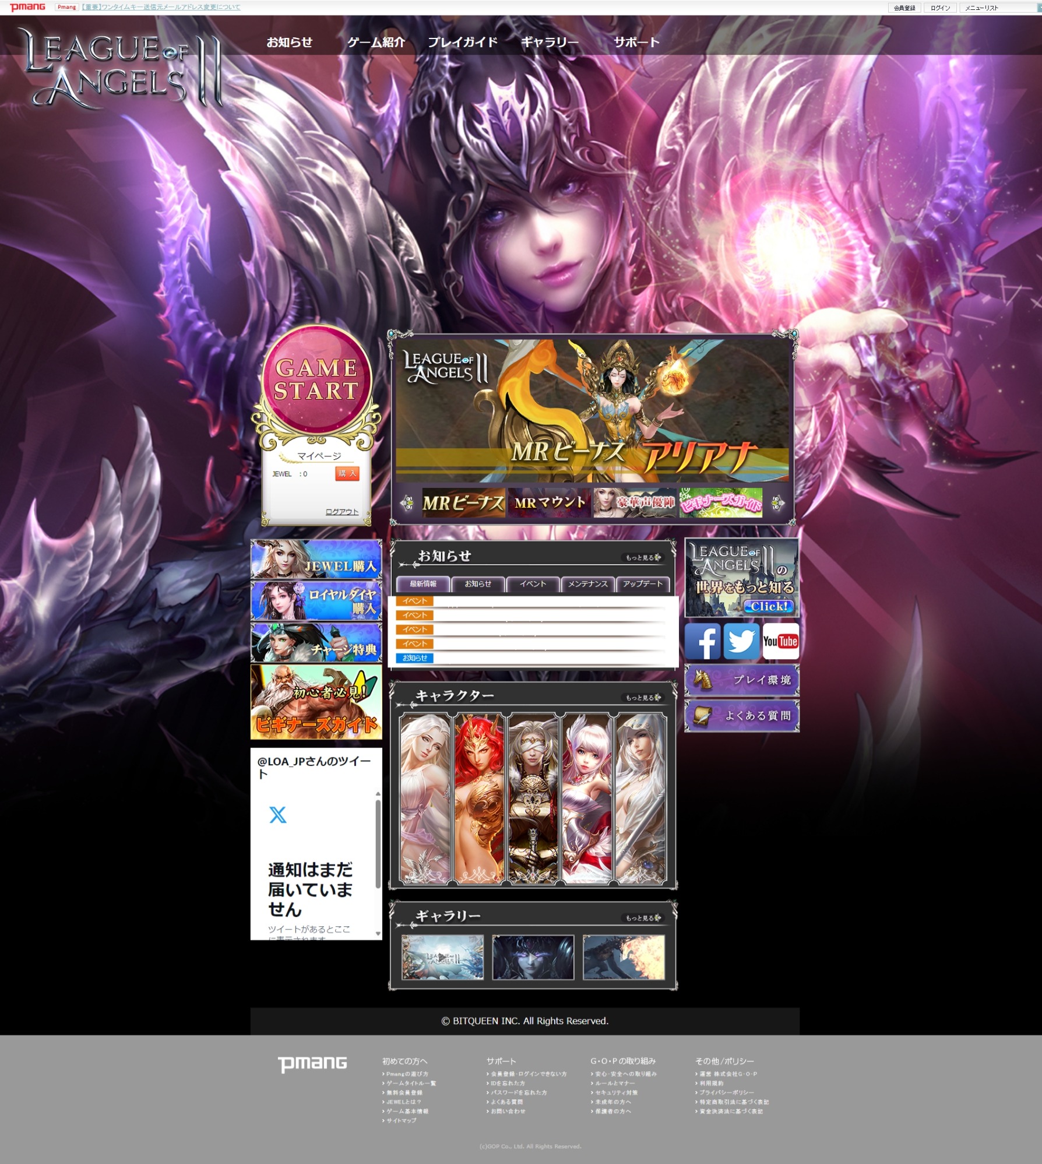Click the Pmang logo in top bar
This screenshot has width=1042, height=1164.
pyautogui.click(x=27, y=7)
